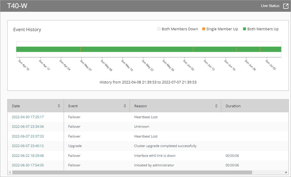Open the 2022-04-30 17:25:17 event entry
Screen dimensions: 291x177
pyautogui.click(x=28, y=117)
